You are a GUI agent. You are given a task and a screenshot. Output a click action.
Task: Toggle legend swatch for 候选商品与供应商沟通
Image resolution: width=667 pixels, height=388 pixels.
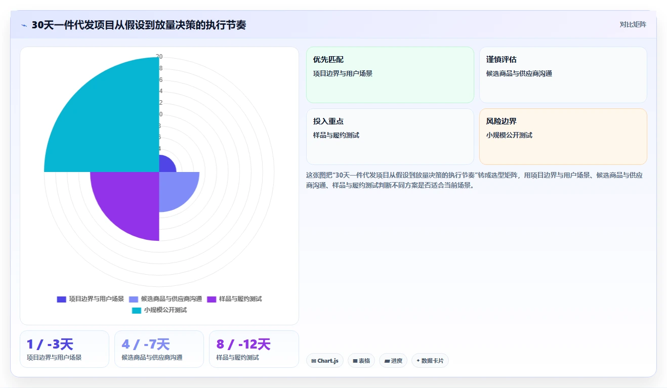(134, 299)
